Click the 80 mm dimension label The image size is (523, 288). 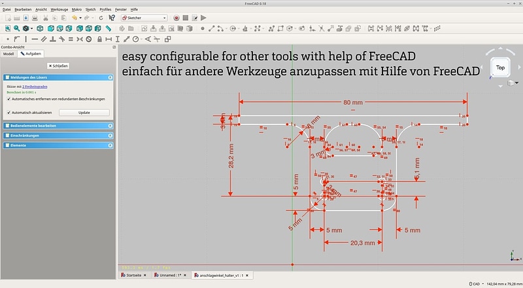coord(353,102)
